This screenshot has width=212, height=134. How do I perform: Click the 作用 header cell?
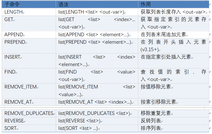coord(174,4)
